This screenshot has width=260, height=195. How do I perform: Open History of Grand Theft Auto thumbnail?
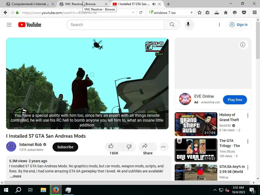196,124
